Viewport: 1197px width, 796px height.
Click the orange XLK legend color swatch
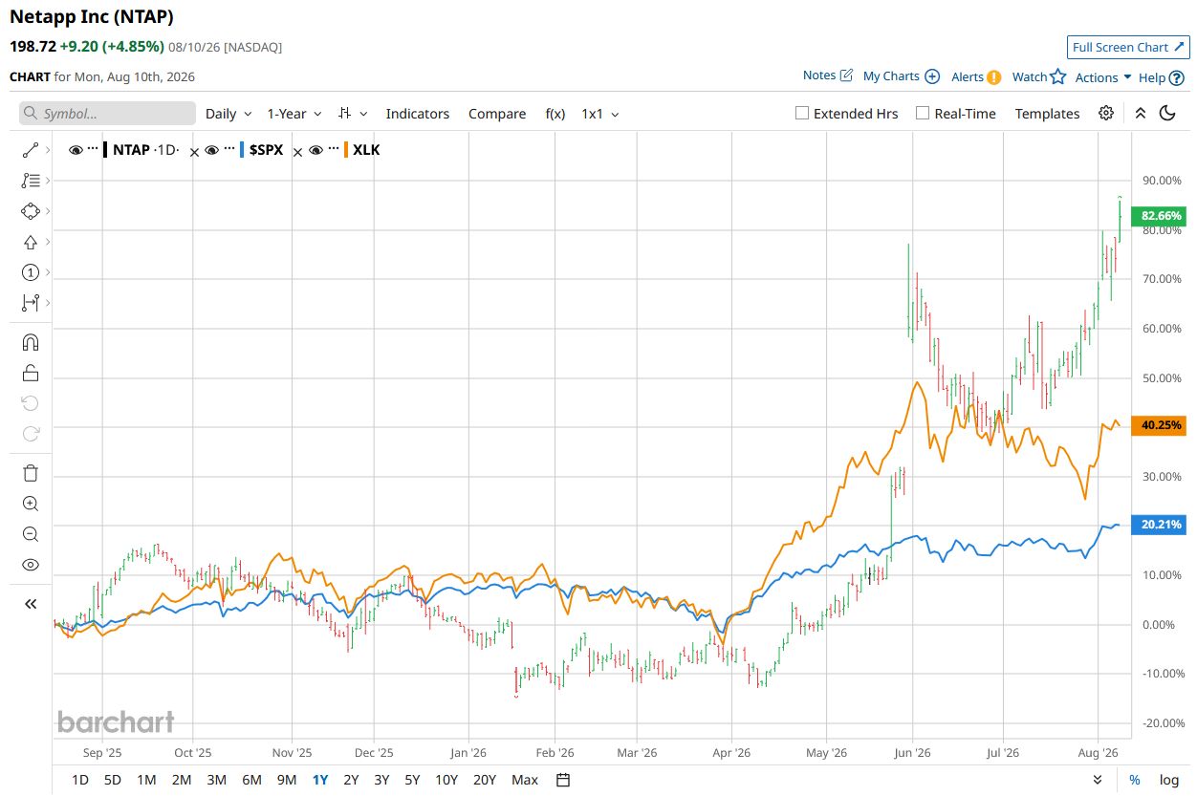click(345, 149)
